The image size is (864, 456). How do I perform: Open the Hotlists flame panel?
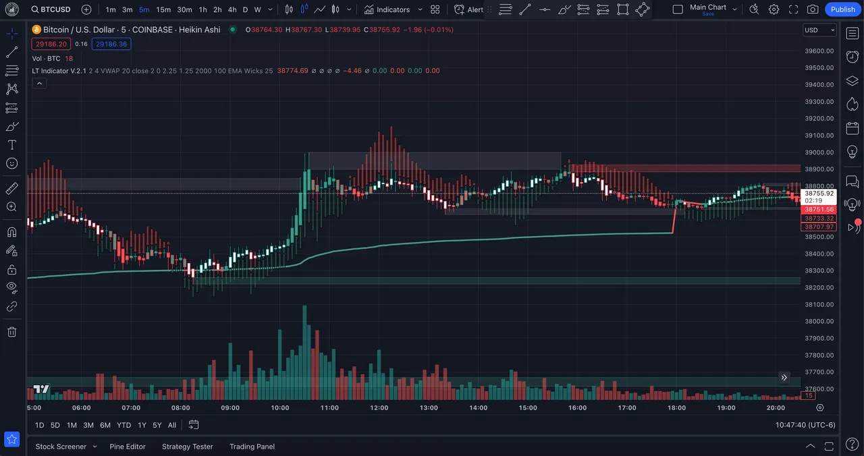[x=852, y=104]
